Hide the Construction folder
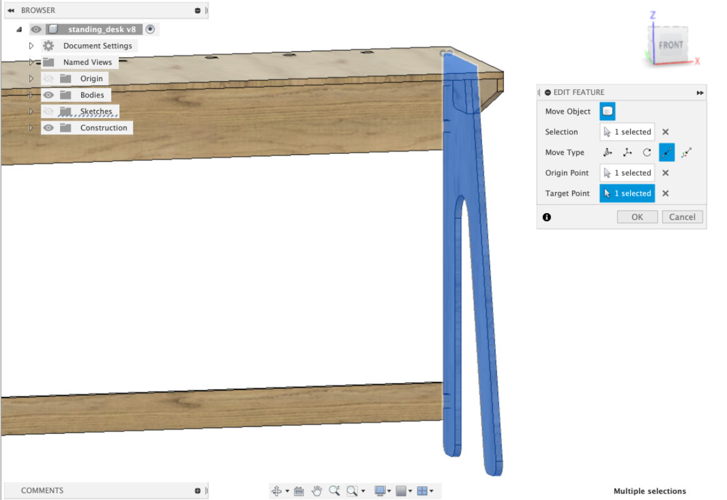The width and height of the screenshot is (727, 500). pyautogui.click(x=48, y=128)
